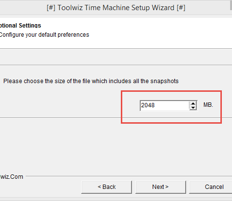Select the Optional Settings heading

20,26
